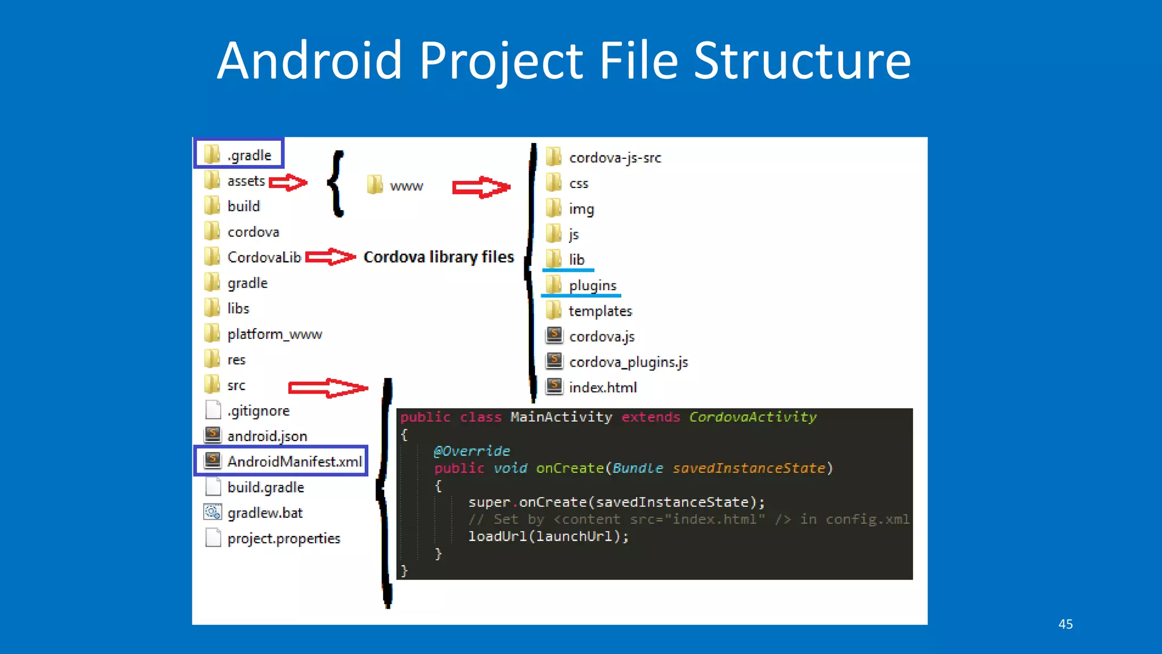This screenshot has height=654, width=1162.
Task: Click the '@Override' annotation in code
Action: 471,451
